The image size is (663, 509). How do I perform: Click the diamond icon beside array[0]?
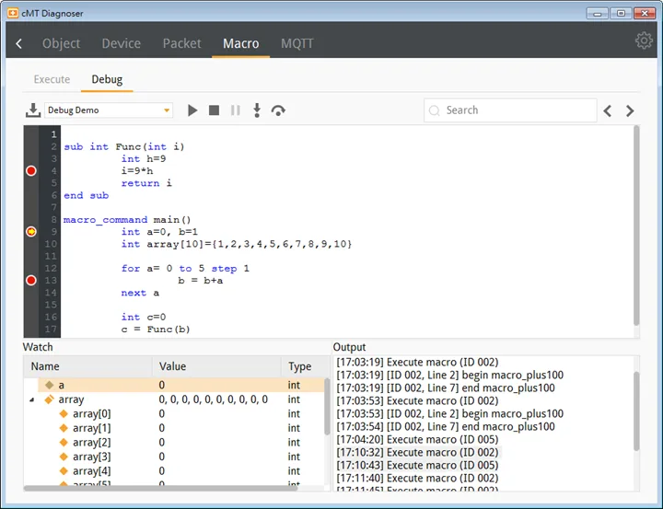pyautogui.click(x=64, y=414)
